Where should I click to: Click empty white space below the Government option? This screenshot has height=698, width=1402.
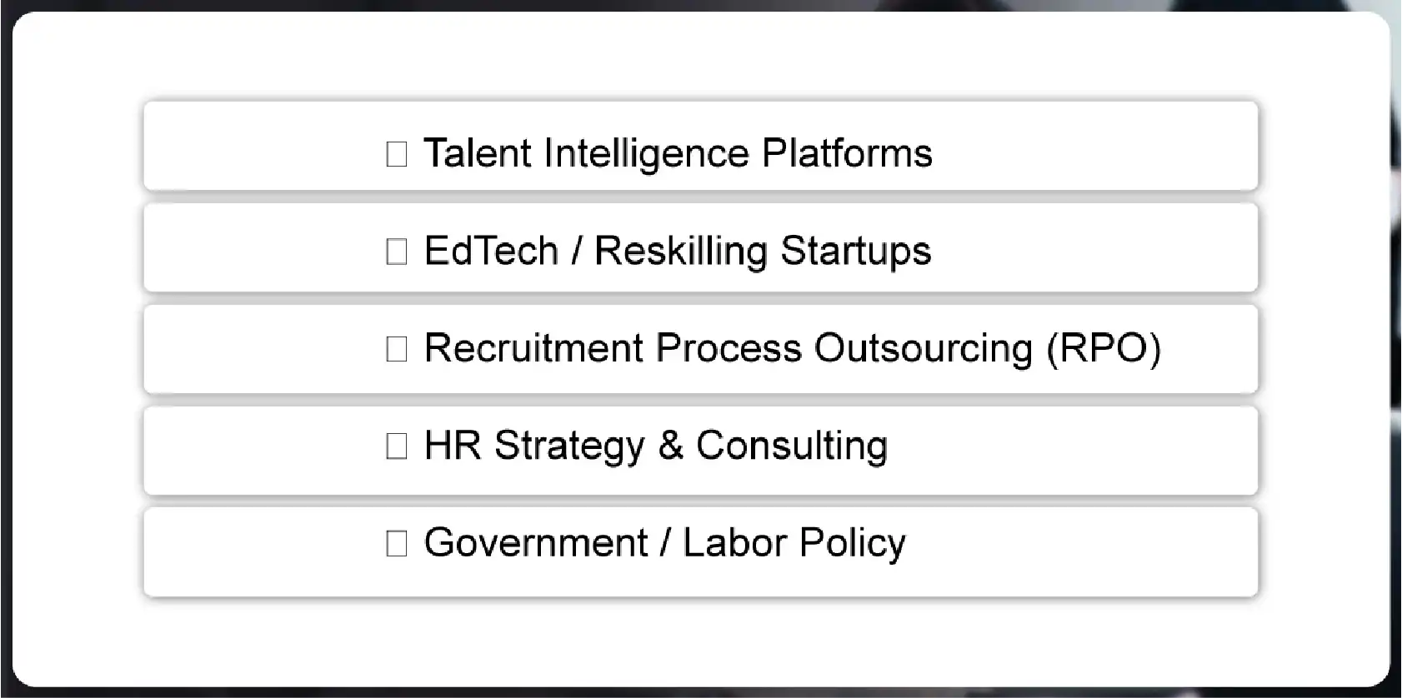(x=700, y=641)
